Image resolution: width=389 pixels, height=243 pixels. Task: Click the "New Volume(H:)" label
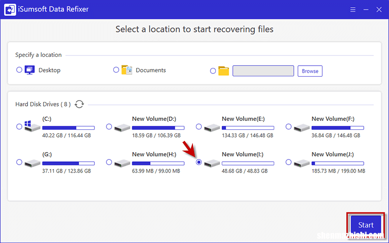154,155
